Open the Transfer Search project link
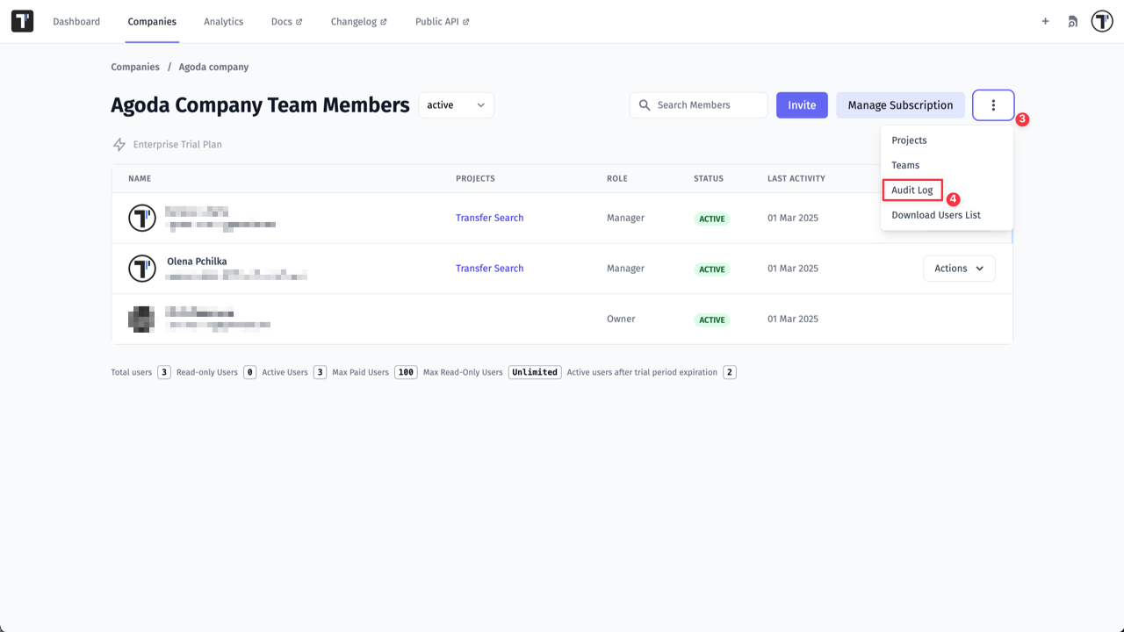The image size is (1124, 632). (x=489, y=217)
